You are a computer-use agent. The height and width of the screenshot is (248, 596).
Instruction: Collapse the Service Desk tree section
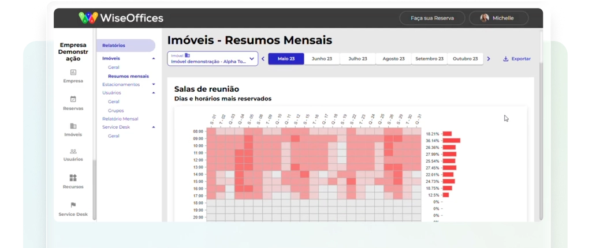[154, 127]
